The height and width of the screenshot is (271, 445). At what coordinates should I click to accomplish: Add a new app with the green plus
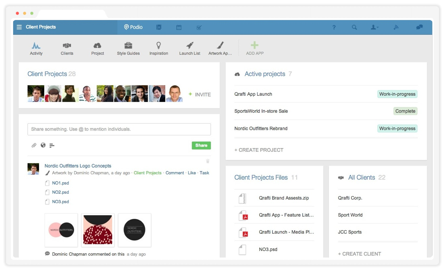tap(254, 45)
